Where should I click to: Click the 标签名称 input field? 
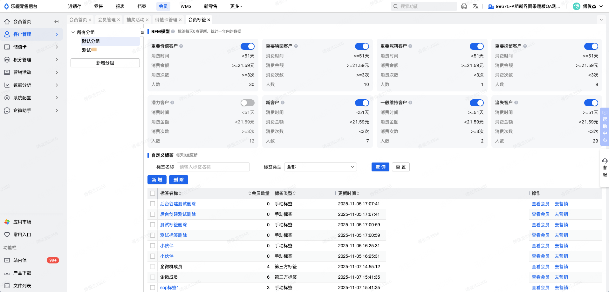pyautogui.click(x=213, y=167)
